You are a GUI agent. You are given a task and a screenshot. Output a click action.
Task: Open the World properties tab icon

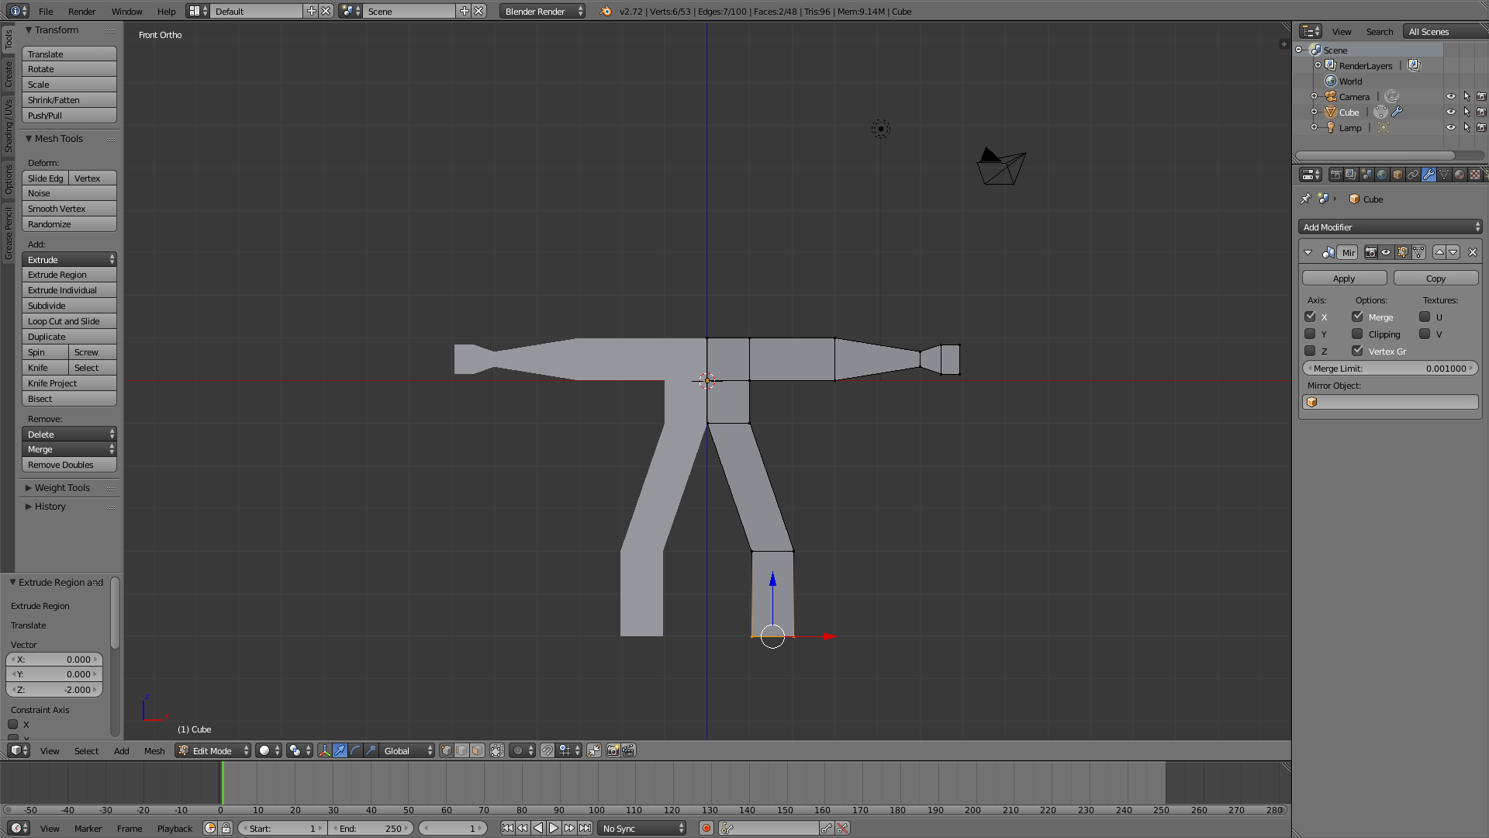[x=1382, y=175]
